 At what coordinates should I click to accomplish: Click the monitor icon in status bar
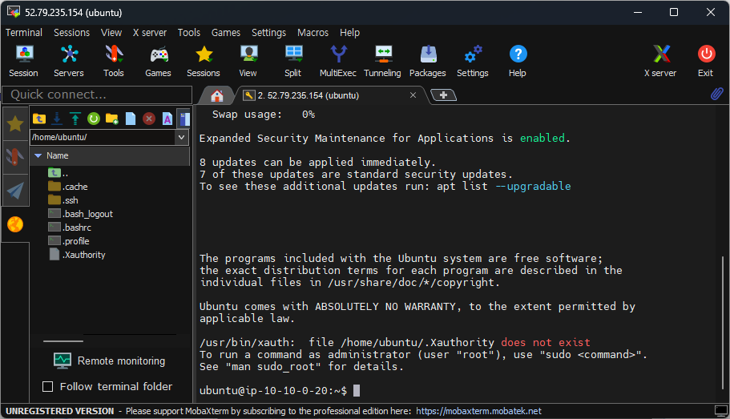tap(721, 411)
